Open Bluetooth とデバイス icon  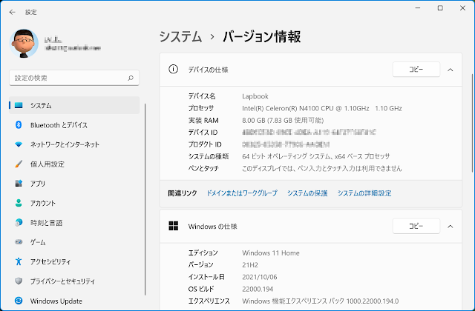click(19, 125)
